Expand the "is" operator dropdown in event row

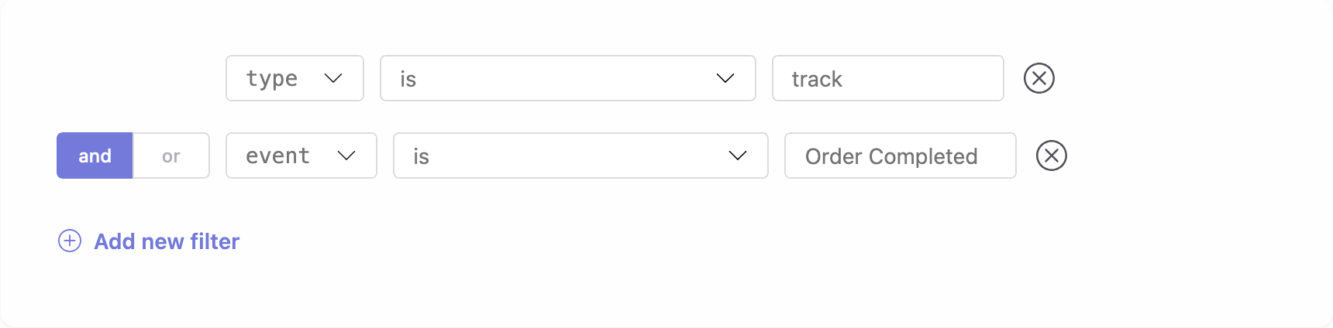(580, 155)
